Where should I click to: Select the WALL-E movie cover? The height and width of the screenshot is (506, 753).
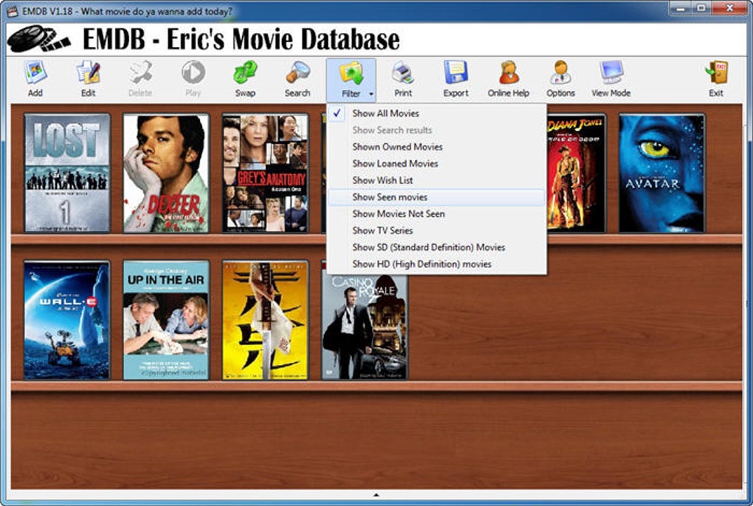[66, 320]
